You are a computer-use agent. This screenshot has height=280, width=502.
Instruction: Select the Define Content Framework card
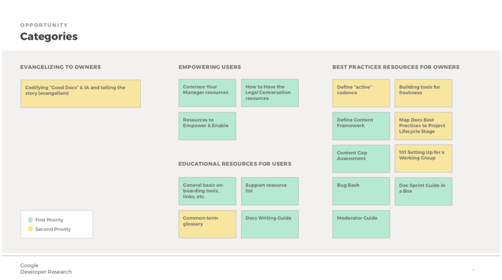tap(361, 126)
